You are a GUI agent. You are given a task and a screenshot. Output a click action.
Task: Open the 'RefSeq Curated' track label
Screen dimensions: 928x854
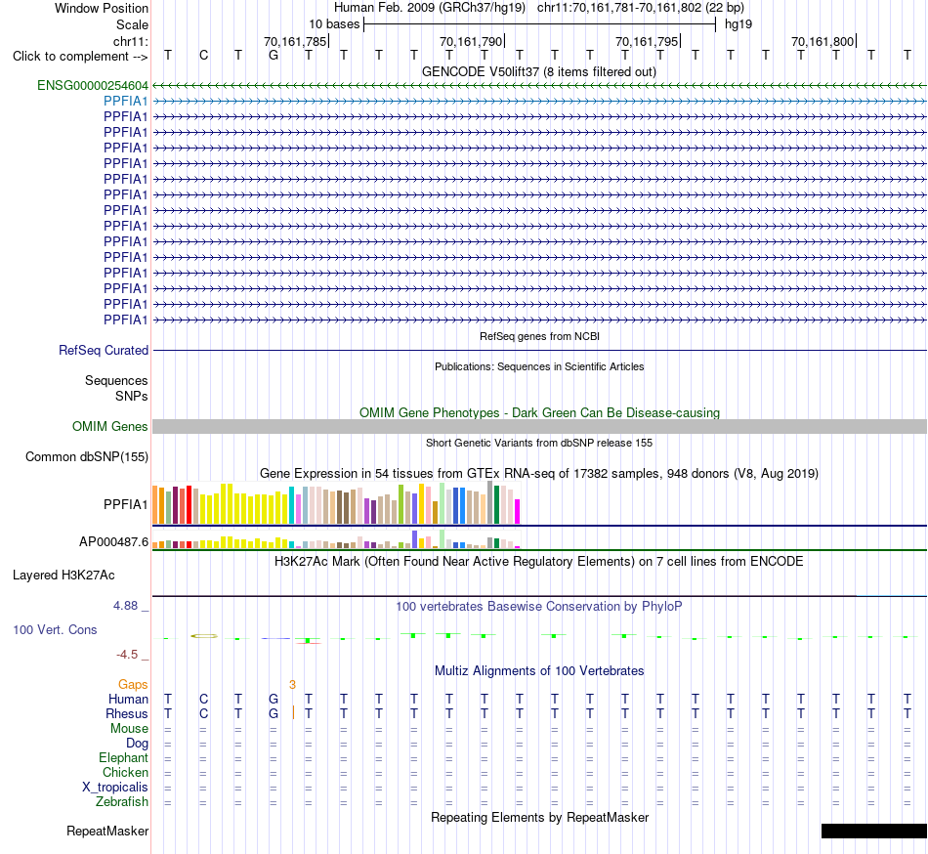coord(104,351)
